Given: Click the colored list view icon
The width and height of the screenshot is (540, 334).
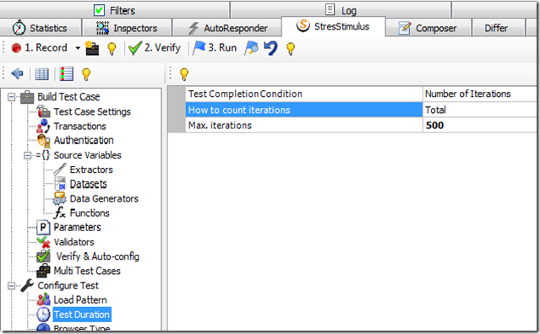Looking at the screenshot, I should pyautogui.click(x=67, y=74).
